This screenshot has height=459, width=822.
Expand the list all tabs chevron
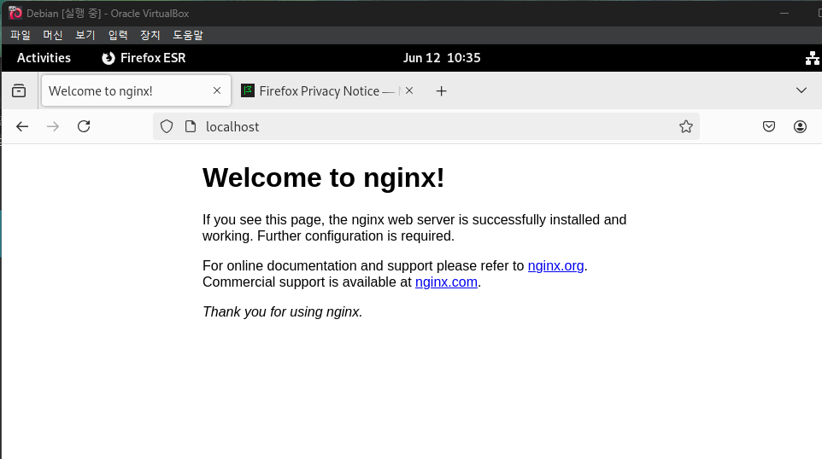(801, 90)
